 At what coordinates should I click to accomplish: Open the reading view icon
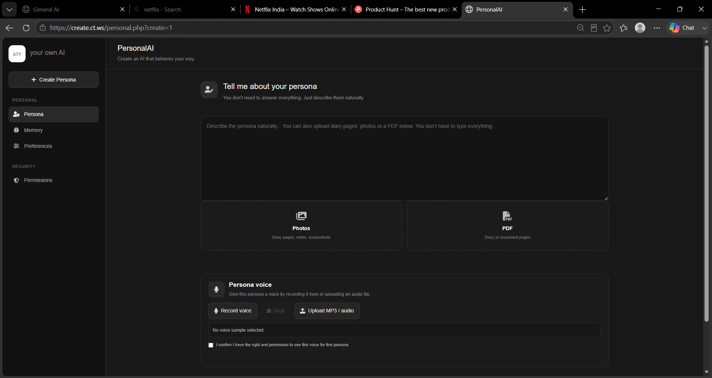click(594, 28)
